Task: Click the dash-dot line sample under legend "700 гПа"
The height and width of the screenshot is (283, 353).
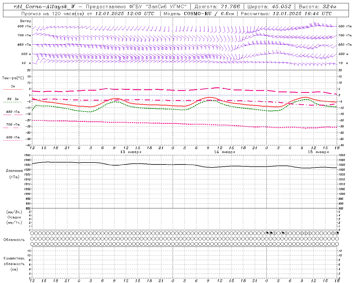Action: click(x=12, y=128)
